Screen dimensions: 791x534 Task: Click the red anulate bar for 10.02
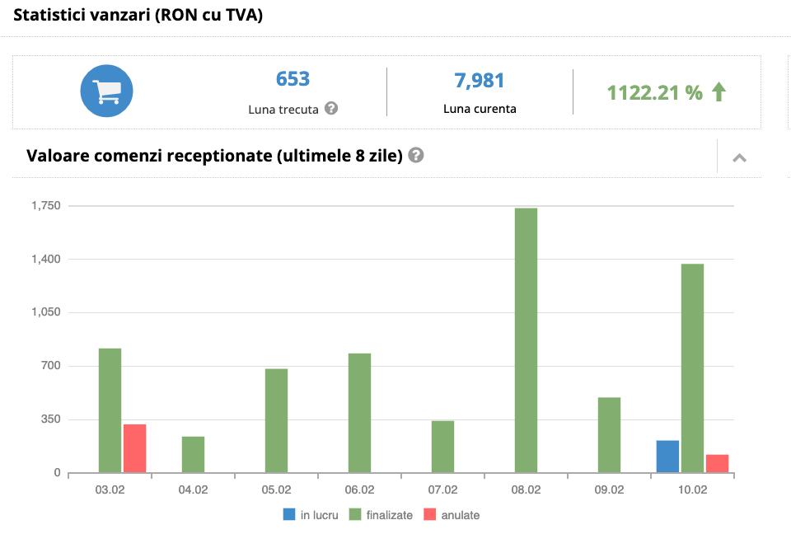[x=717, y=463]
